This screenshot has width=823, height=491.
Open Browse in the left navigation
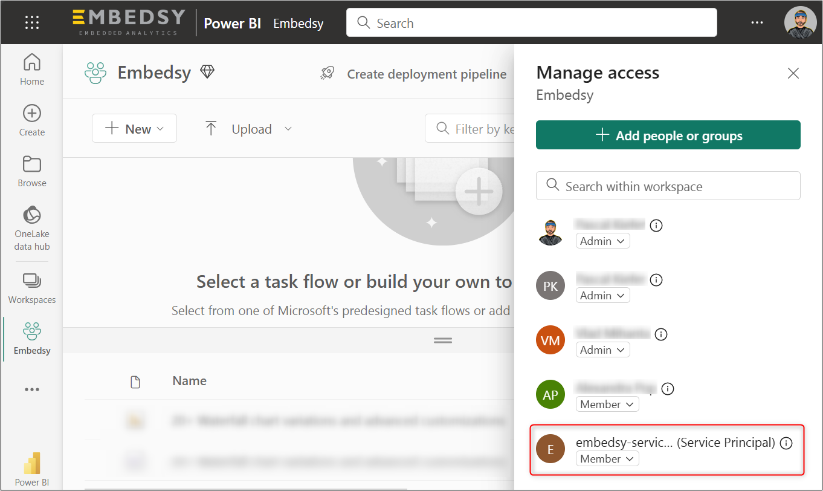click(31, 171)
